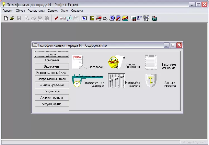Switch to the Окружение section

pos(52,66)
